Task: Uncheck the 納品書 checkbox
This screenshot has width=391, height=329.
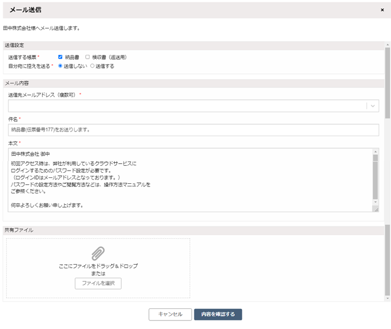Action: coord(61,57)
